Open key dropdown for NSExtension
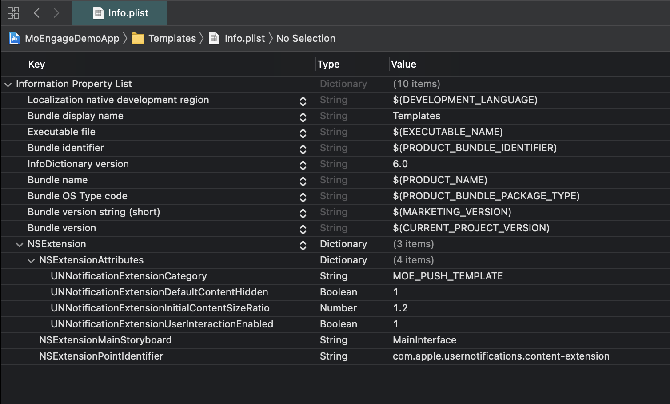Viewport: 670px width, 404px height. (303, 244)
